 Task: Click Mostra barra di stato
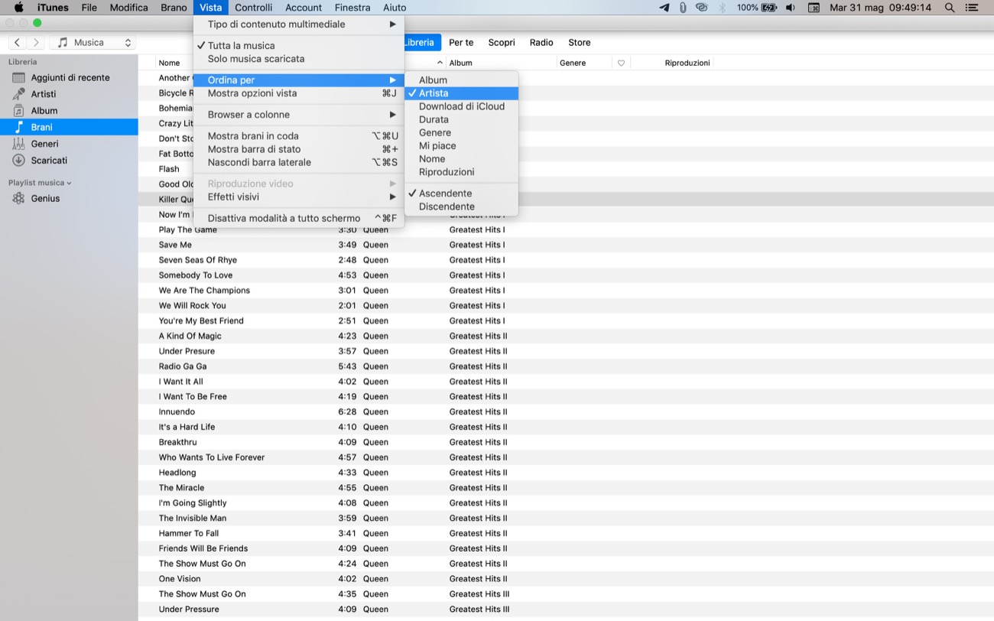pos(299,149)
